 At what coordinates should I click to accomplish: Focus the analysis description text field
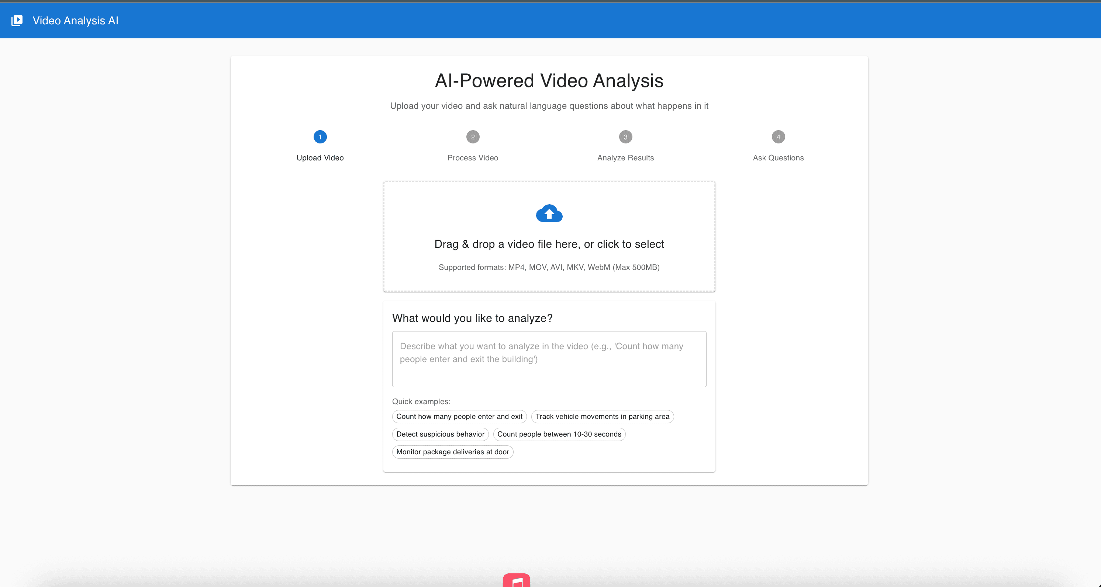[x=549, y=359]
